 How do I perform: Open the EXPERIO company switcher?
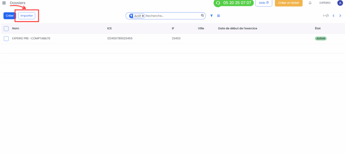pyautogui.click(x=325, y=3)
